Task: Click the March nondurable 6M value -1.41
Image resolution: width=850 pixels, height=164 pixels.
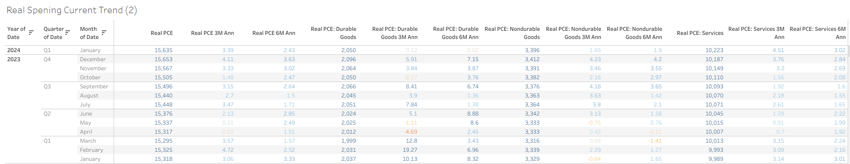Action: [x=655, y=141]
